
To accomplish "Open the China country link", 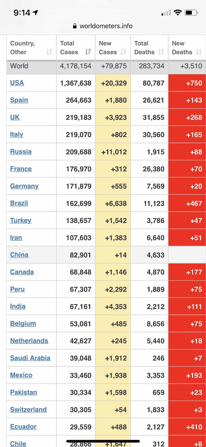I will point(19,255).
